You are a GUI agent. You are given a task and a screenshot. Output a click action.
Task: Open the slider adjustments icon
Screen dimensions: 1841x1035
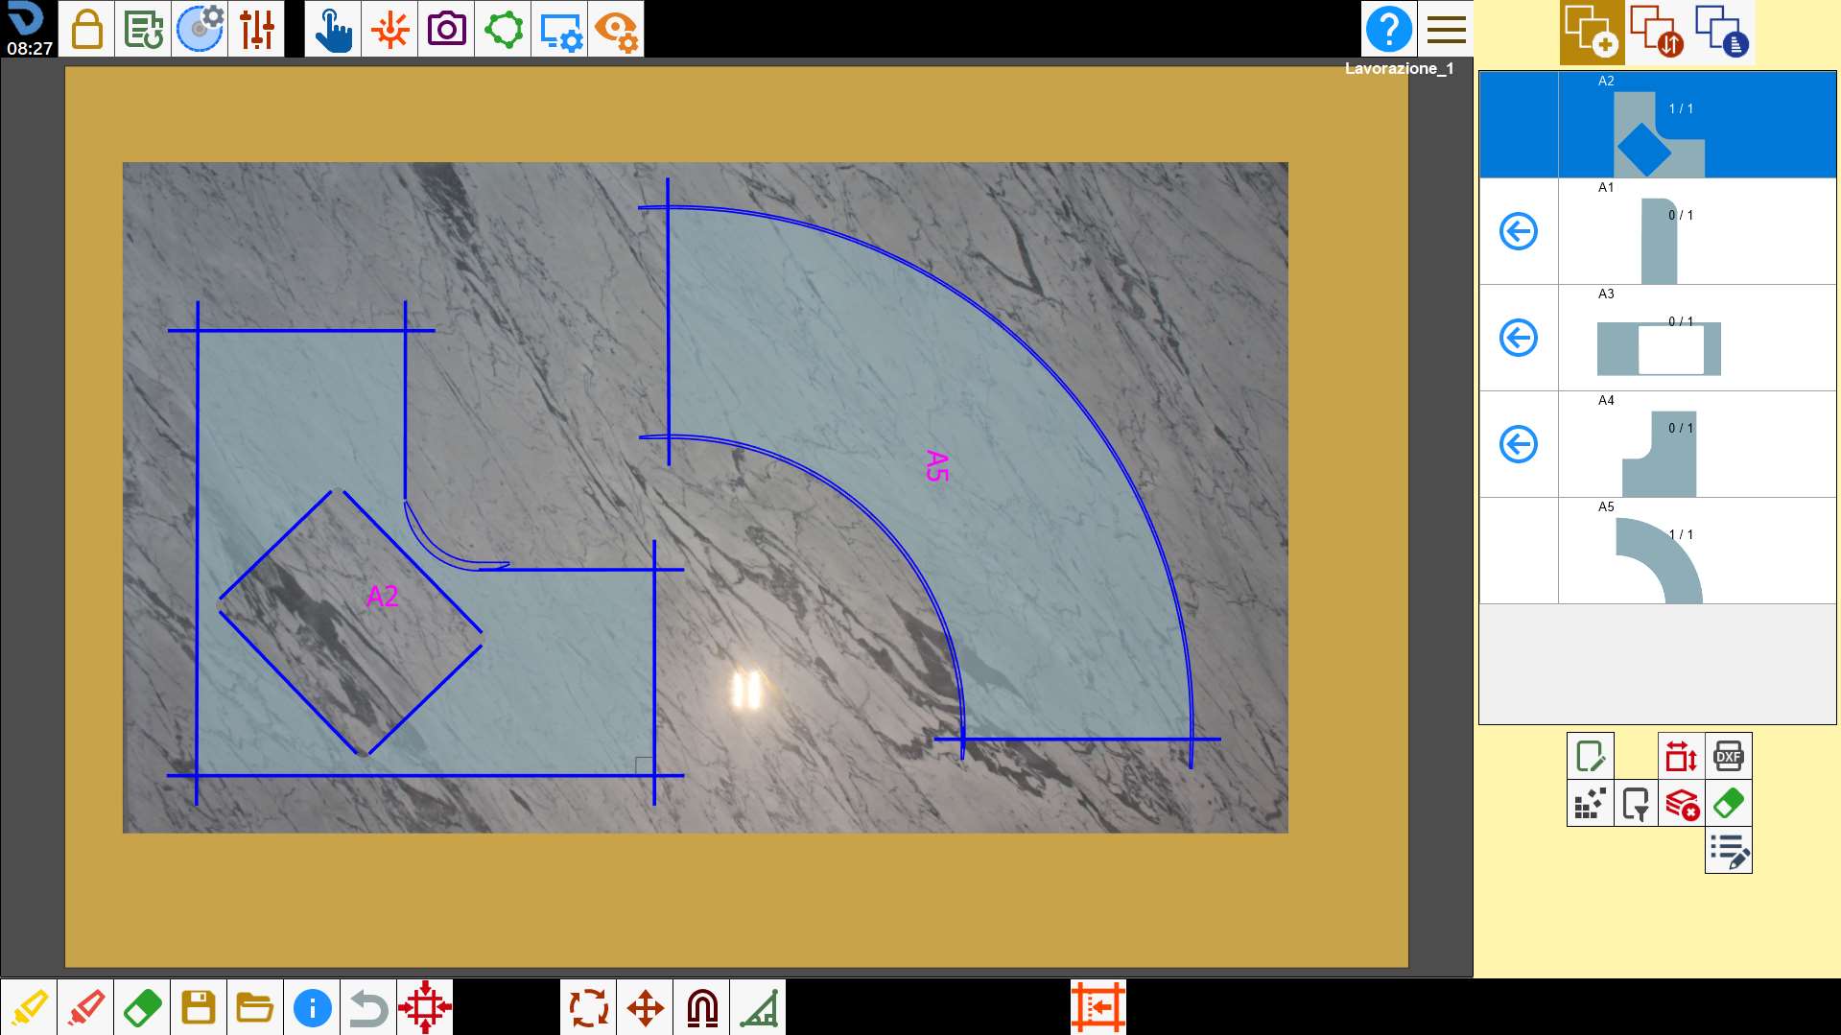click(256, 29)
